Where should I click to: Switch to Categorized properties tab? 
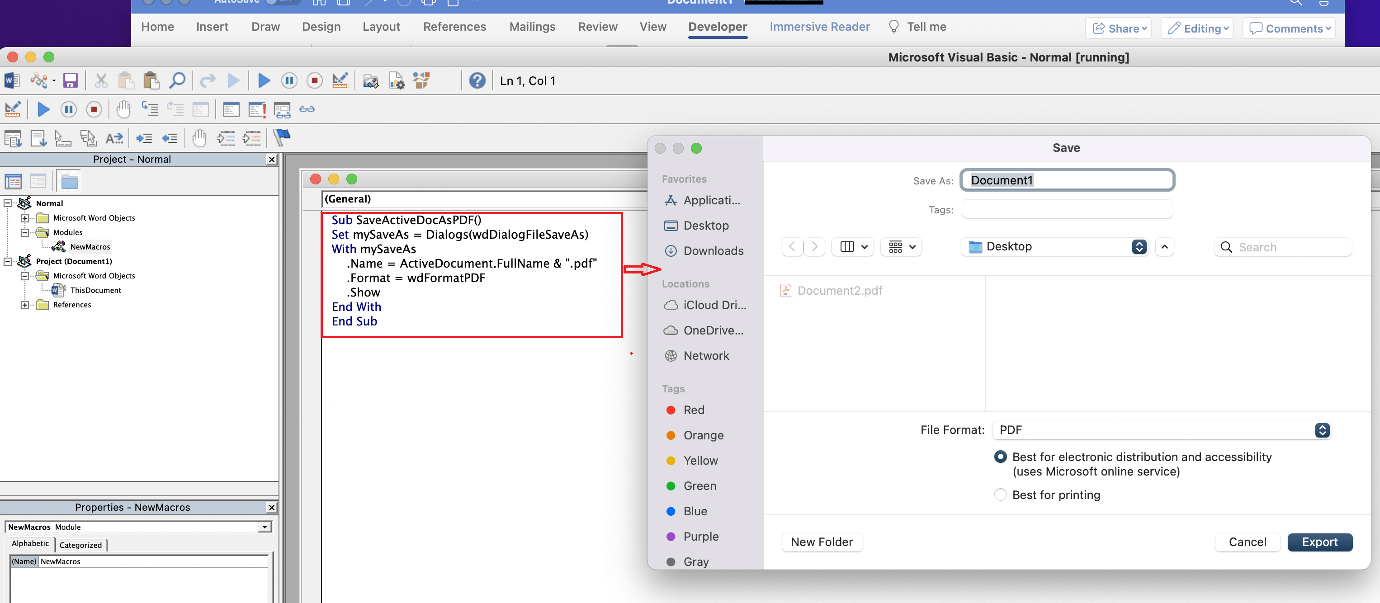pyautogui.click(x=80, y=545)
